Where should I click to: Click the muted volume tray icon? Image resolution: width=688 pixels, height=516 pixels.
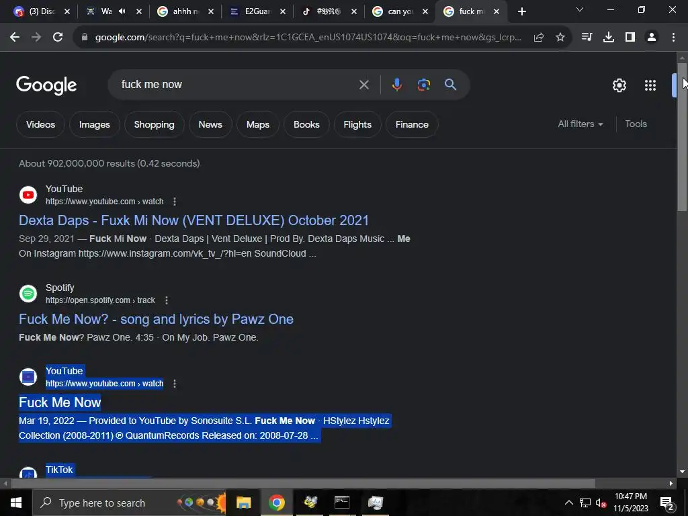pyautogui.click(x=601, y=503)
